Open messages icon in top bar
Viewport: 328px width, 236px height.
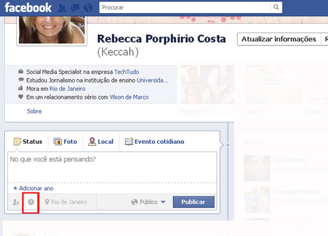click(x=75, y=8)
